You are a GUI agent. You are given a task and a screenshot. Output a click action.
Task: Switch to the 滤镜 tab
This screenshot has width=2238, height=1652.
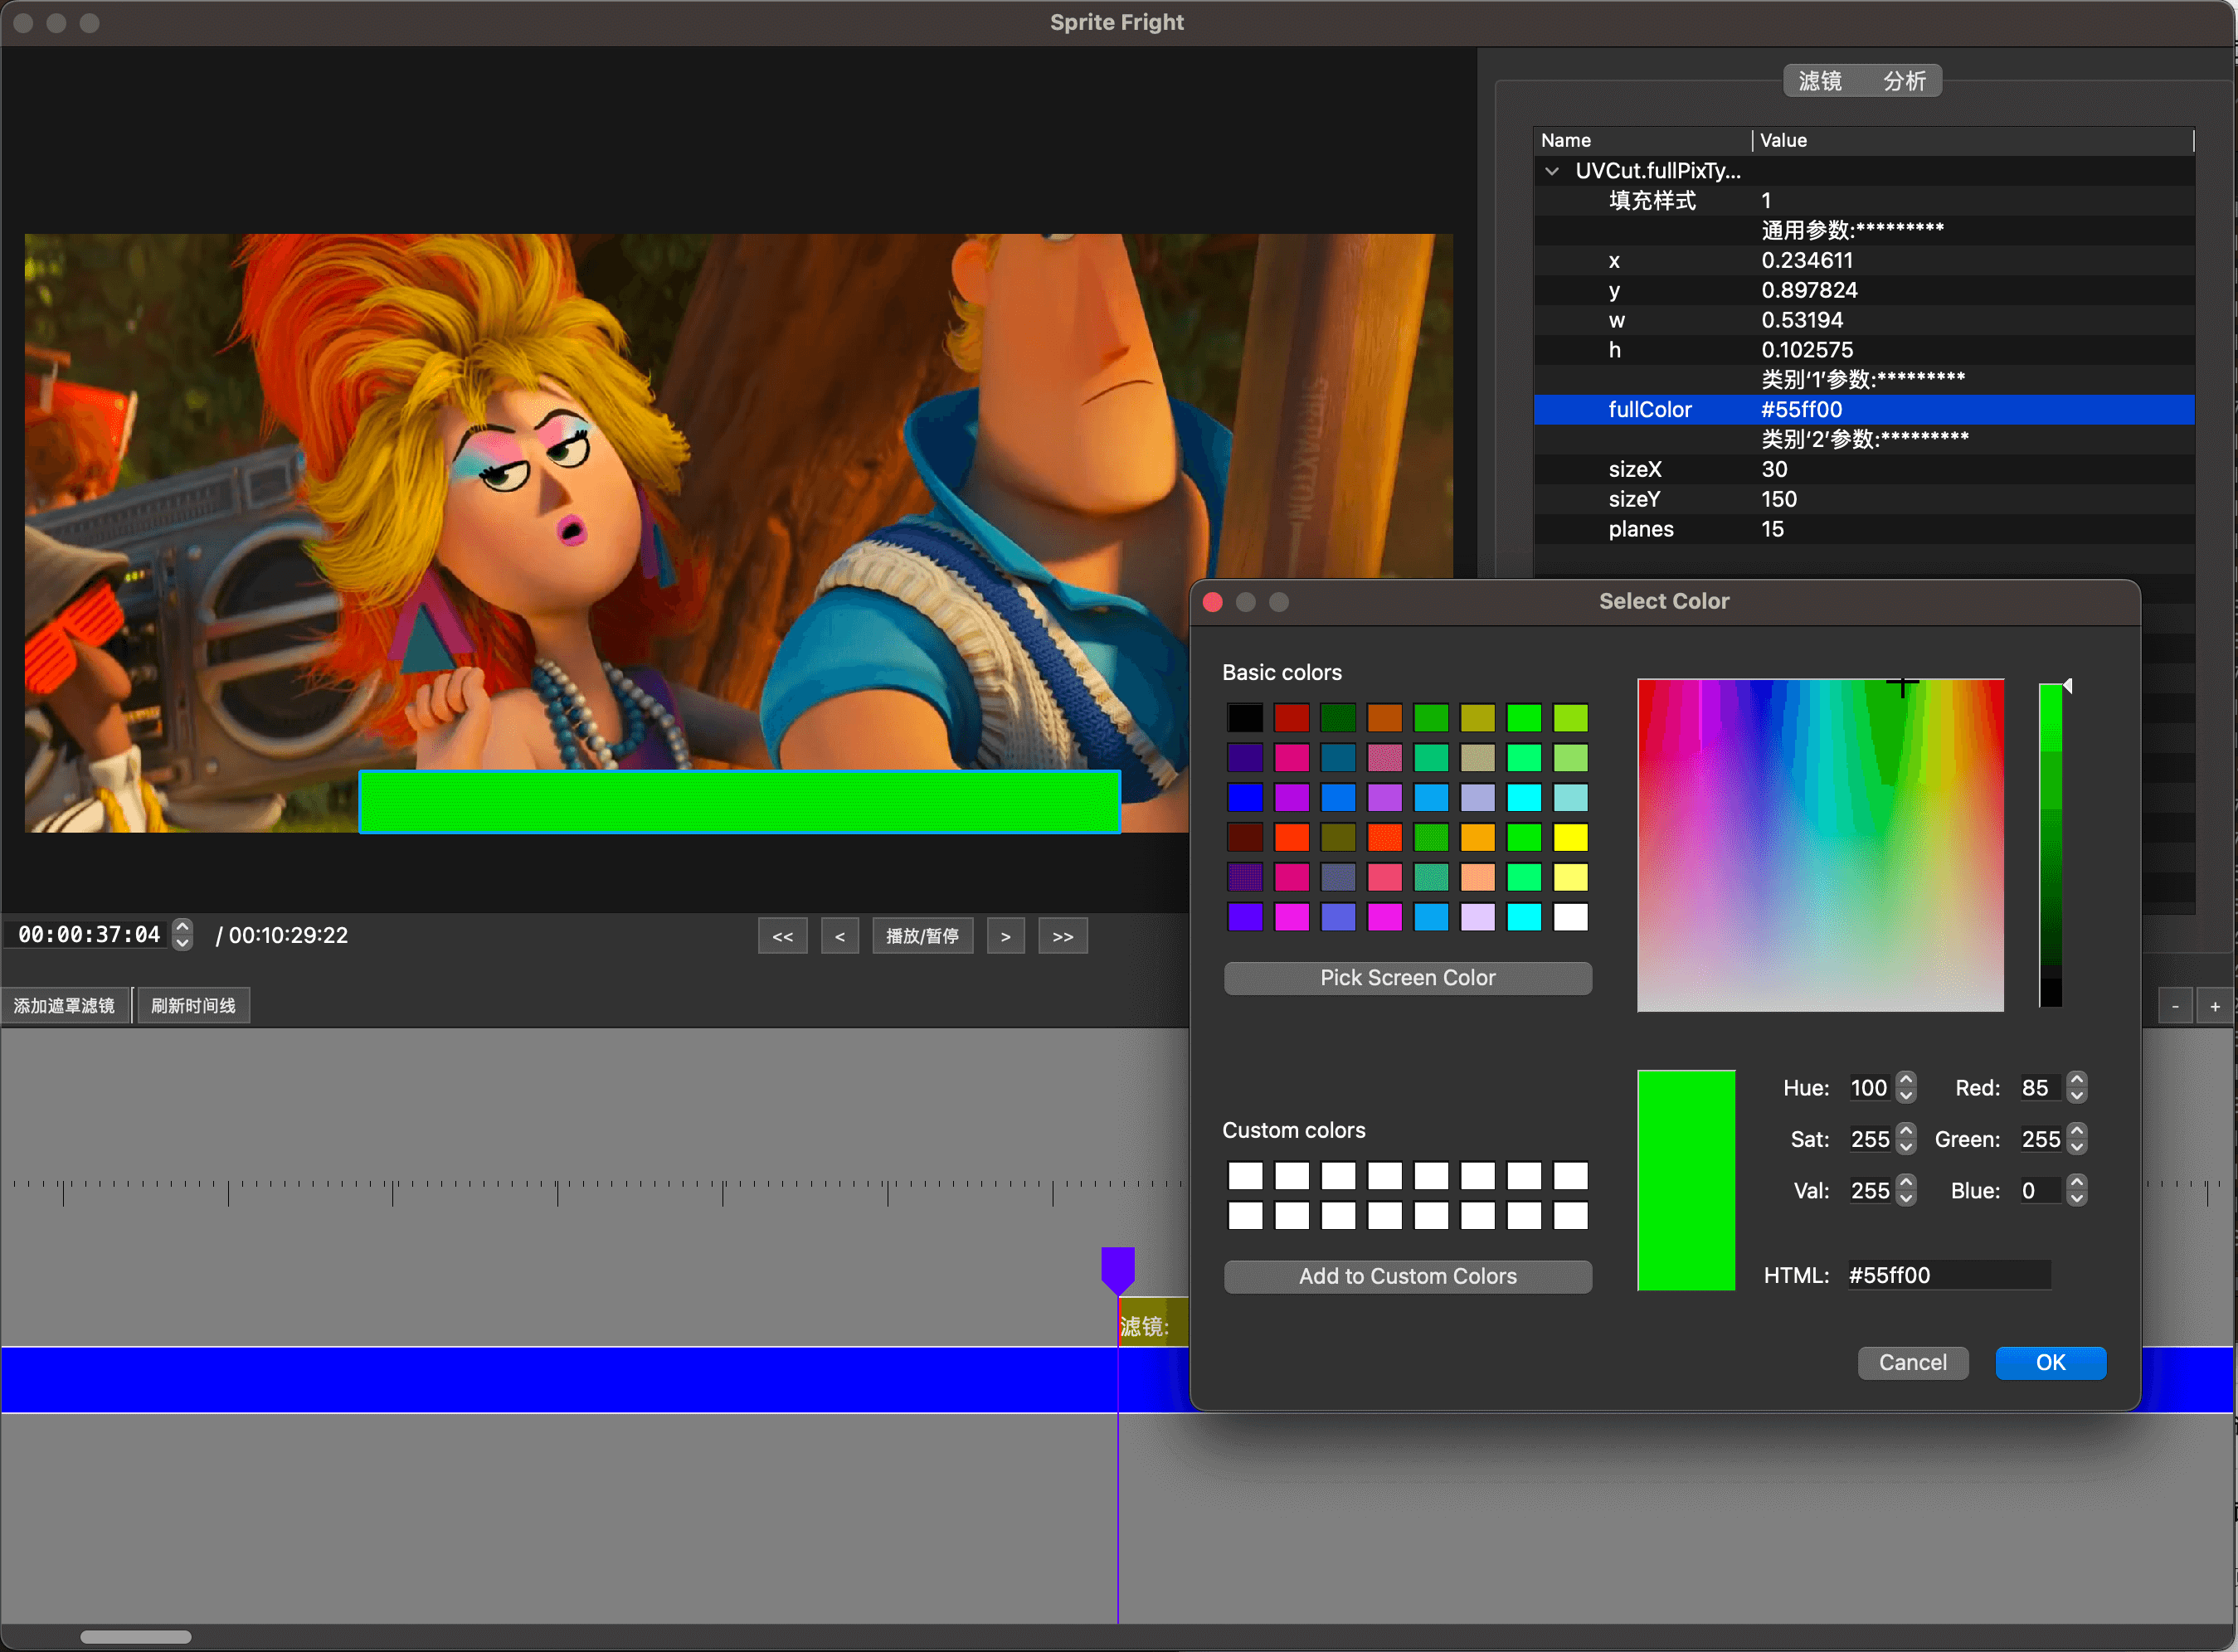(x=1820, y=81)
